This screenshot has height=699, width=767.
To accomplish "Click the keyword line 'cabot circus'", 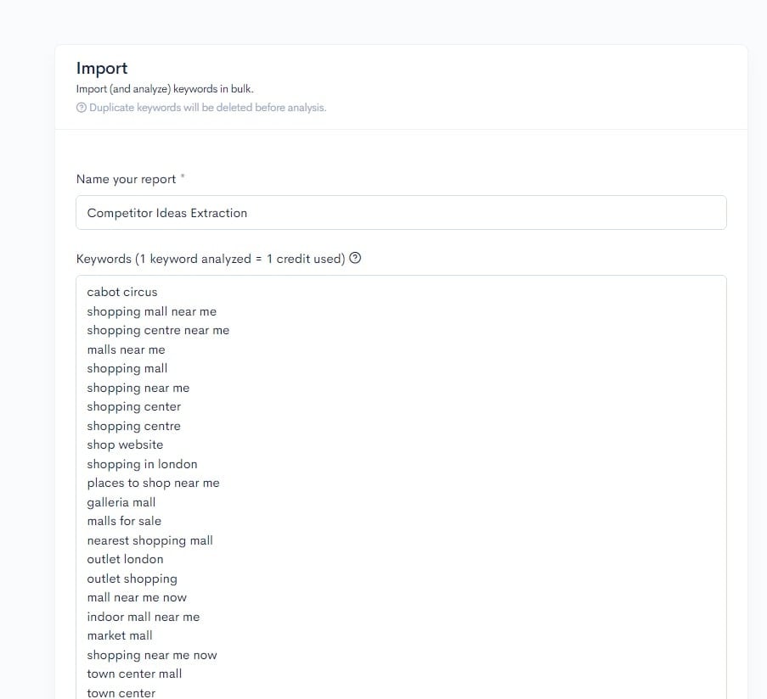I will pos(121,292).
